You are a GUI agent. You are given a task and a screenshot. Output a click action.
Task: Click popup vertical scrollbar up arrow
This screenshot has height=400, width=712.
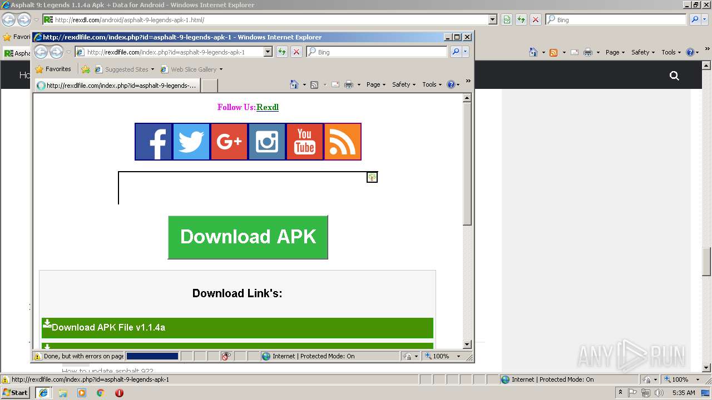tap(467, 98)
